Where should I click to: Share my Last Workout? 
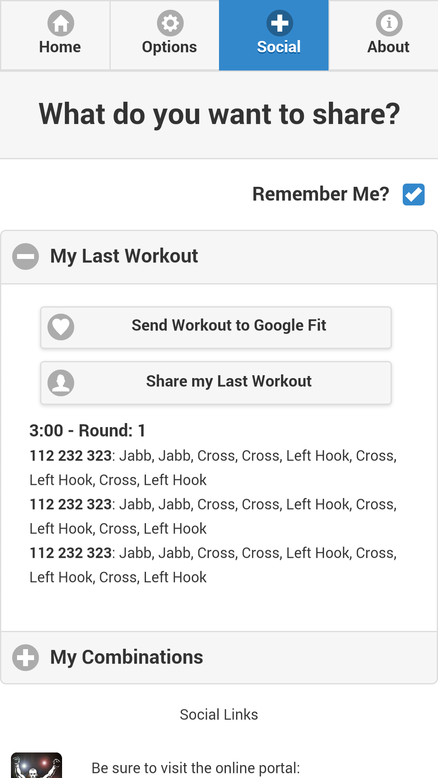click(216, 383)
